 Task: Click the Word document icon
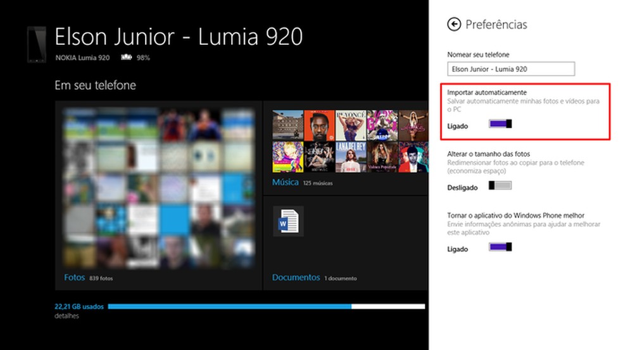289,221
